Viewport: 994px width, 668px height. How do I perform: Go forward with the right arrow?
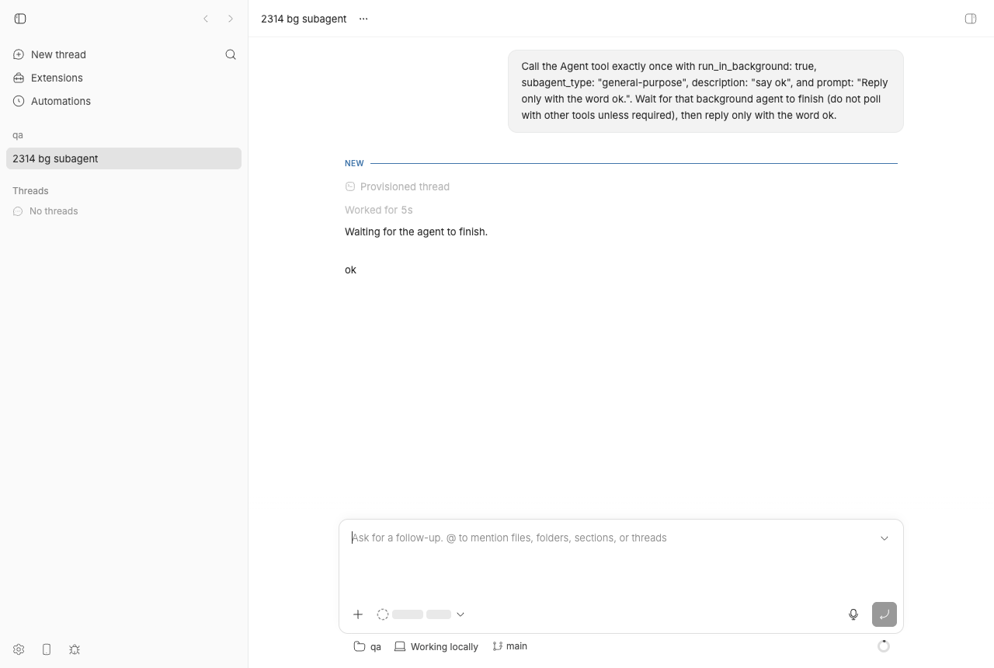tap(231, 19)
